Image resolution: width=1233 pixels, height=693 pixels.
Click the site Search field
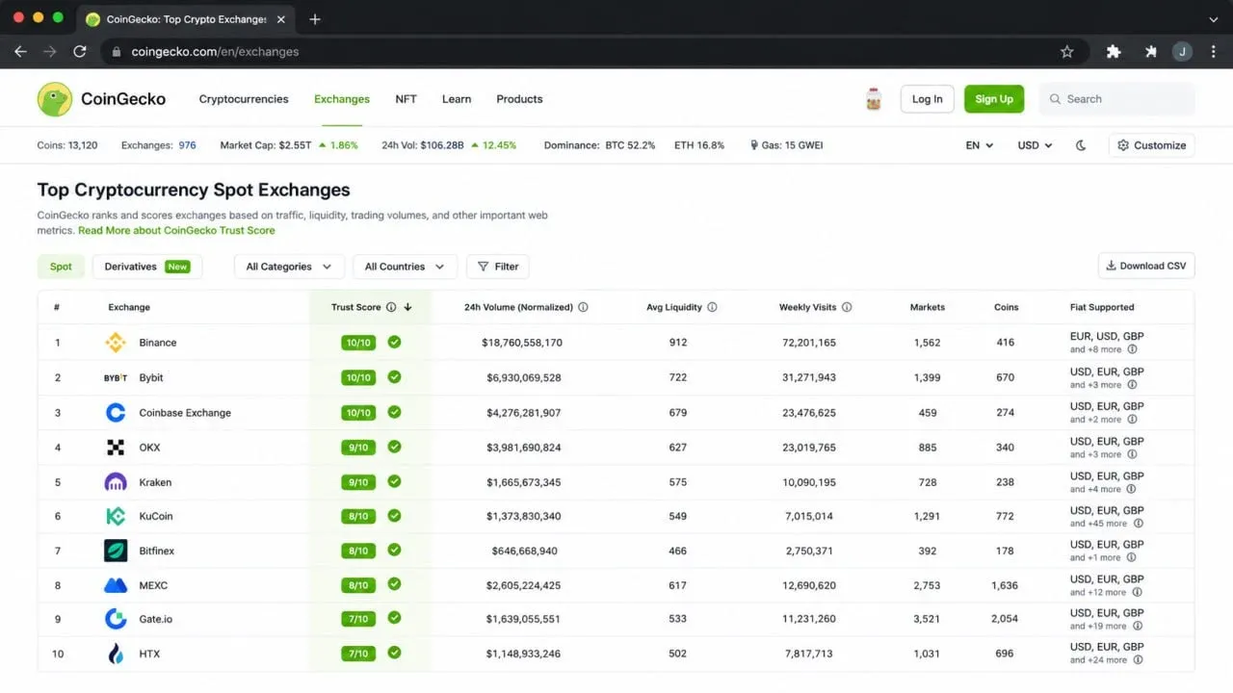[1117, 99]
